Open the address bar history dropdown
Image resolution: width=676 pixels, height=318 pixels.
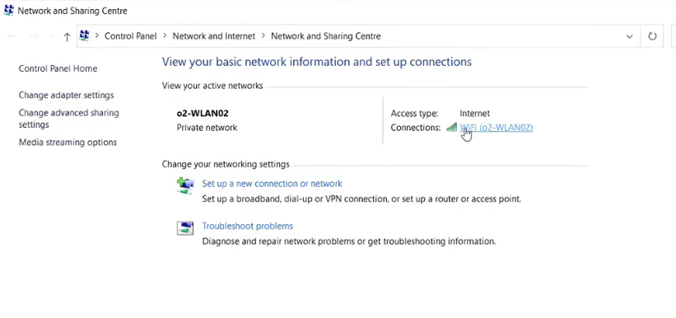point(629,37)
